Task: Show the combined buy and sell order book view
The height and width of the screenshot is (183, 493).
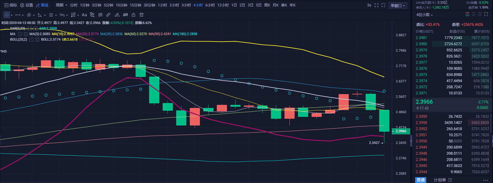Action: click(x=467, y=14)
